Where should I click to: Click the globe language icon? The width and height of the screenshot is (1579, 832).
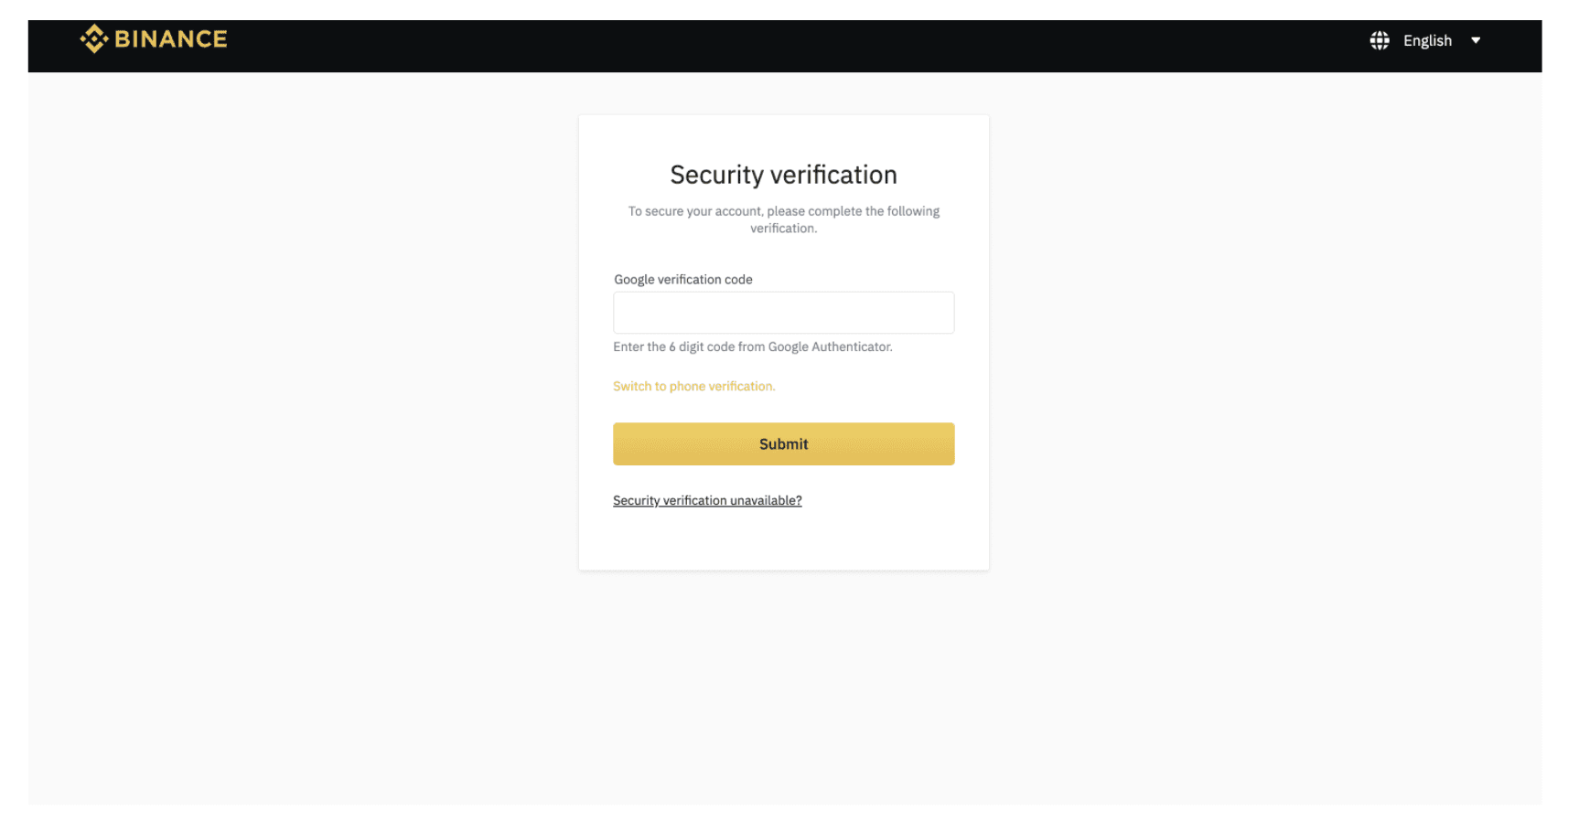(1380, 40)
